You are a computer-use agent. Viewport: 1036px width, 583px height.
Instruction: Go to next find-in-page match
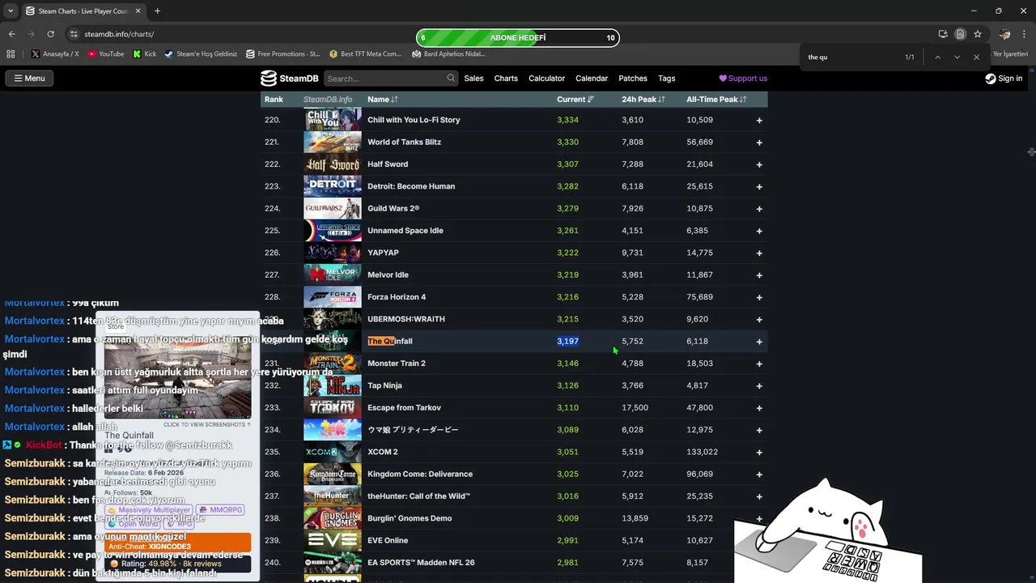point(957,57)
